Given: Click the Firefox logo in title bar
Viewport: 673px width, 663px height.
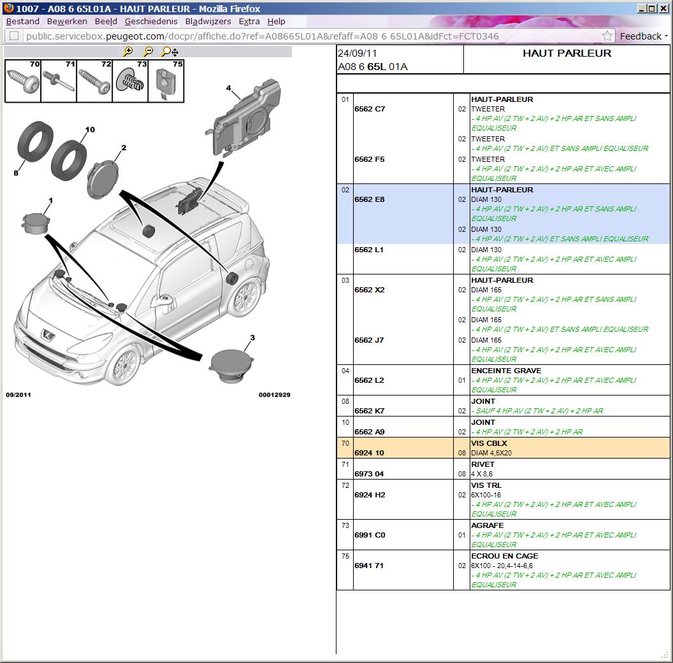Looking at the screenshot, I should pos(8,8).
